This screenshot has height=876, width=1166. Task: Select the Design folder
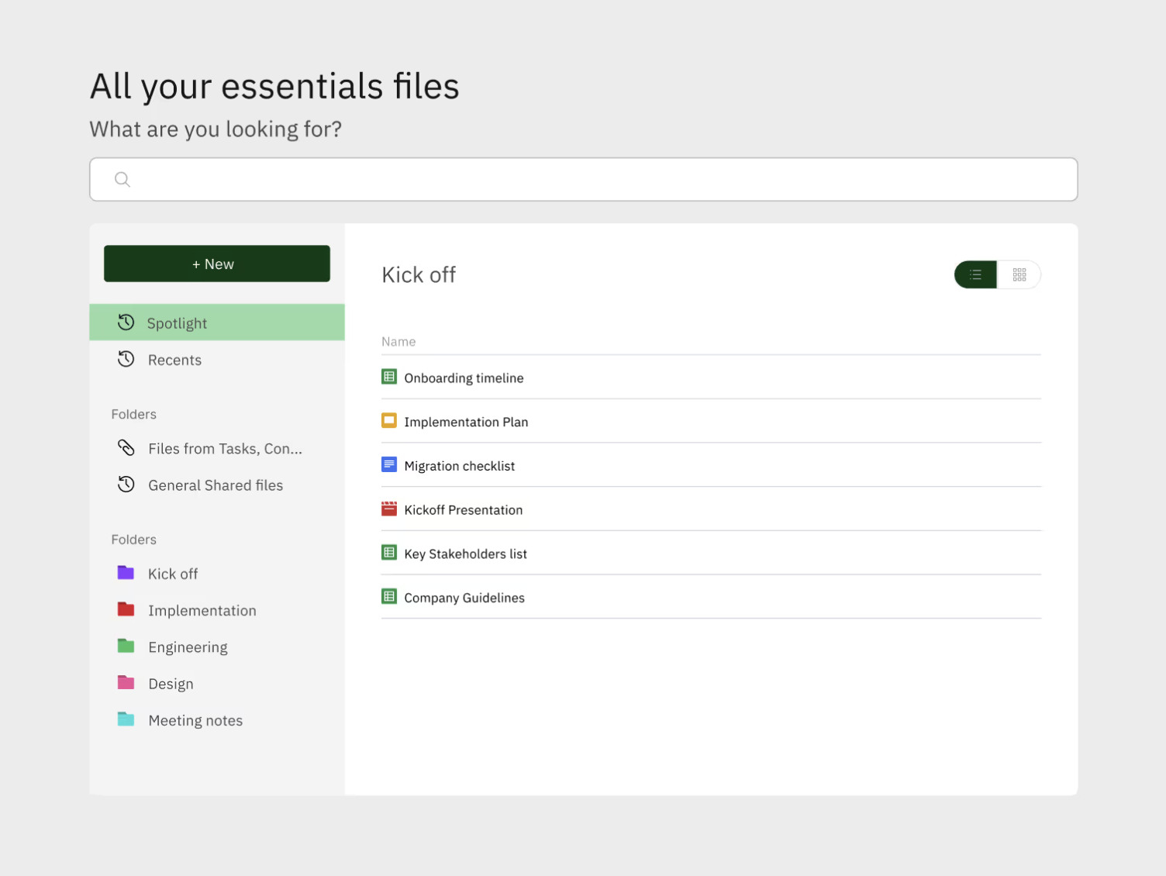[x=171, y=684]
